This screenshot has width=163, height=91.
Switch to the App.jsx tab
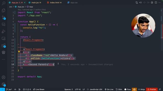point(17,3)
